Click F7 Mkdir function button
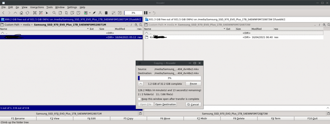 pyautogui.click(x=202, y=118)
